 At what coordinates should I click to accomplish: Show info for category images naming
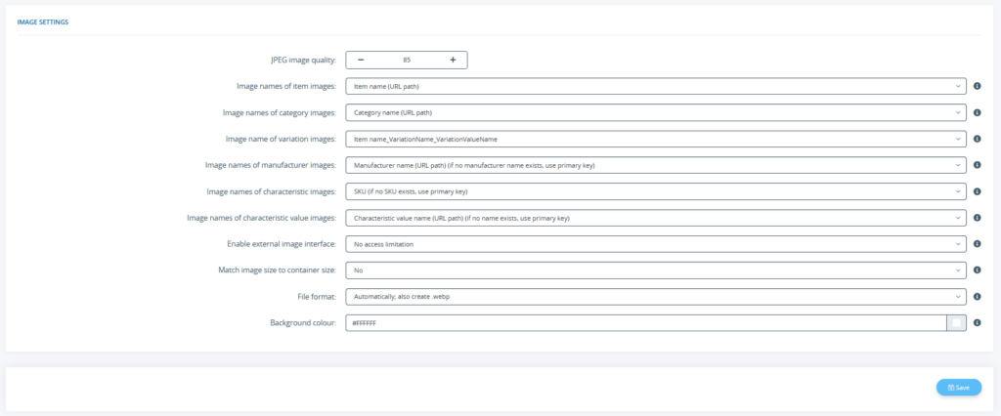pyautogui.click(x=977, y=112)
